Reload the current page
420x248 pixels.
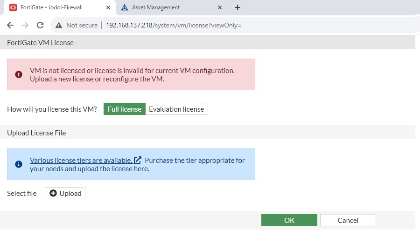point(40,25)
